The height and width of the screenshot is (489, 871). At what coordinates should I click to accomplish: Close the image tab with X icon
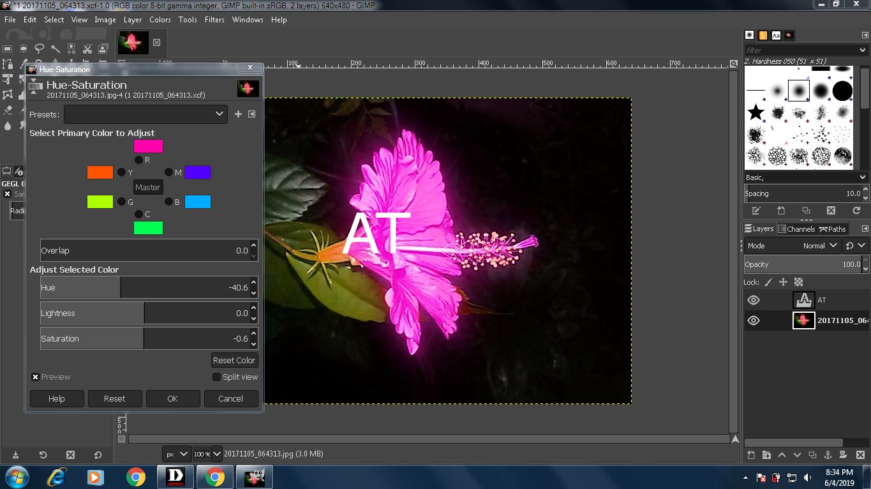tap(156, 43)
